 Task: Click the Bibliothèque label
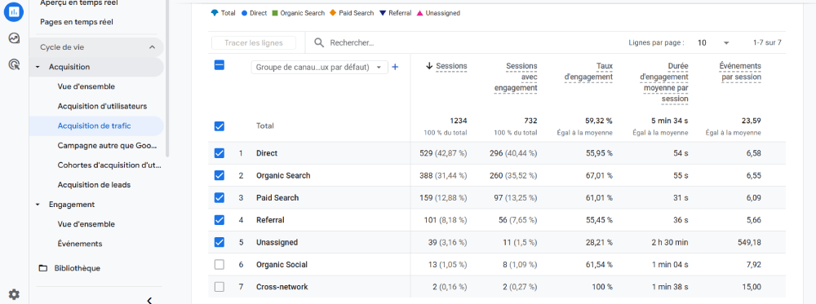coord(78,268)
